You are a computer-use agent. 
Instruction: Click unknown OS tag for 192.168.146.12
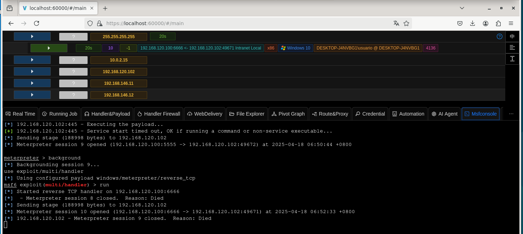(x=73, y=95)
